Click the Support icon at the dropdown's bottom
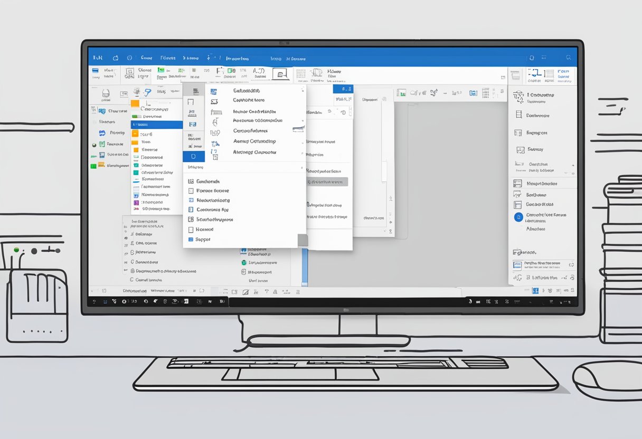642x439 pixels. pyautogui.click(x=191, y=239)
